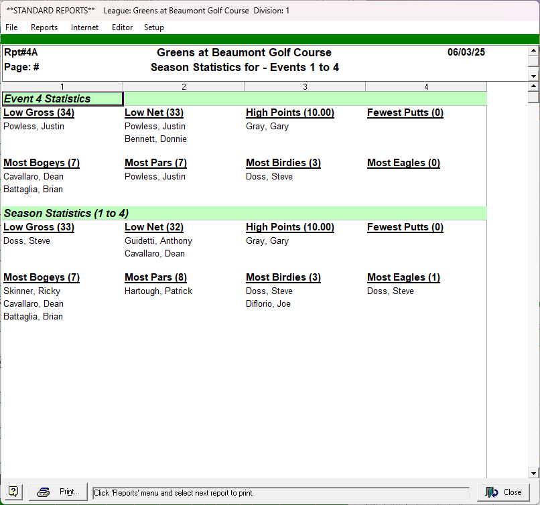This screenshot has height=505, width=540.
Task: Click the main grid scroll up arrow
Action: (533, 86)
